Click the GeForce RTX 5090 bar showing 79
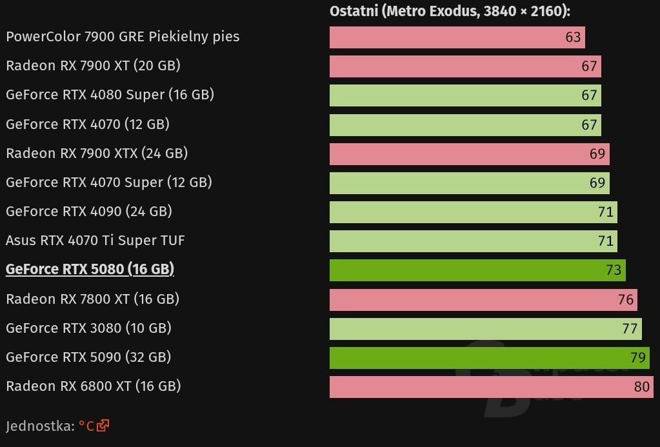The image size is (660, 447). tap(489, 357)
